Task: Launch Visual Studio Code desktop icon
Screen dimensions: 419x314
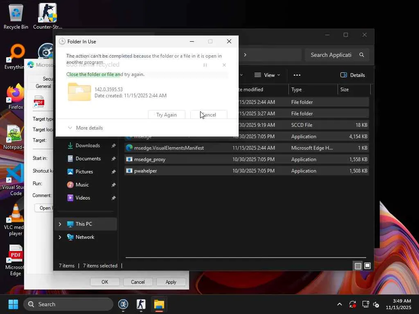Action: coord(13,180)
